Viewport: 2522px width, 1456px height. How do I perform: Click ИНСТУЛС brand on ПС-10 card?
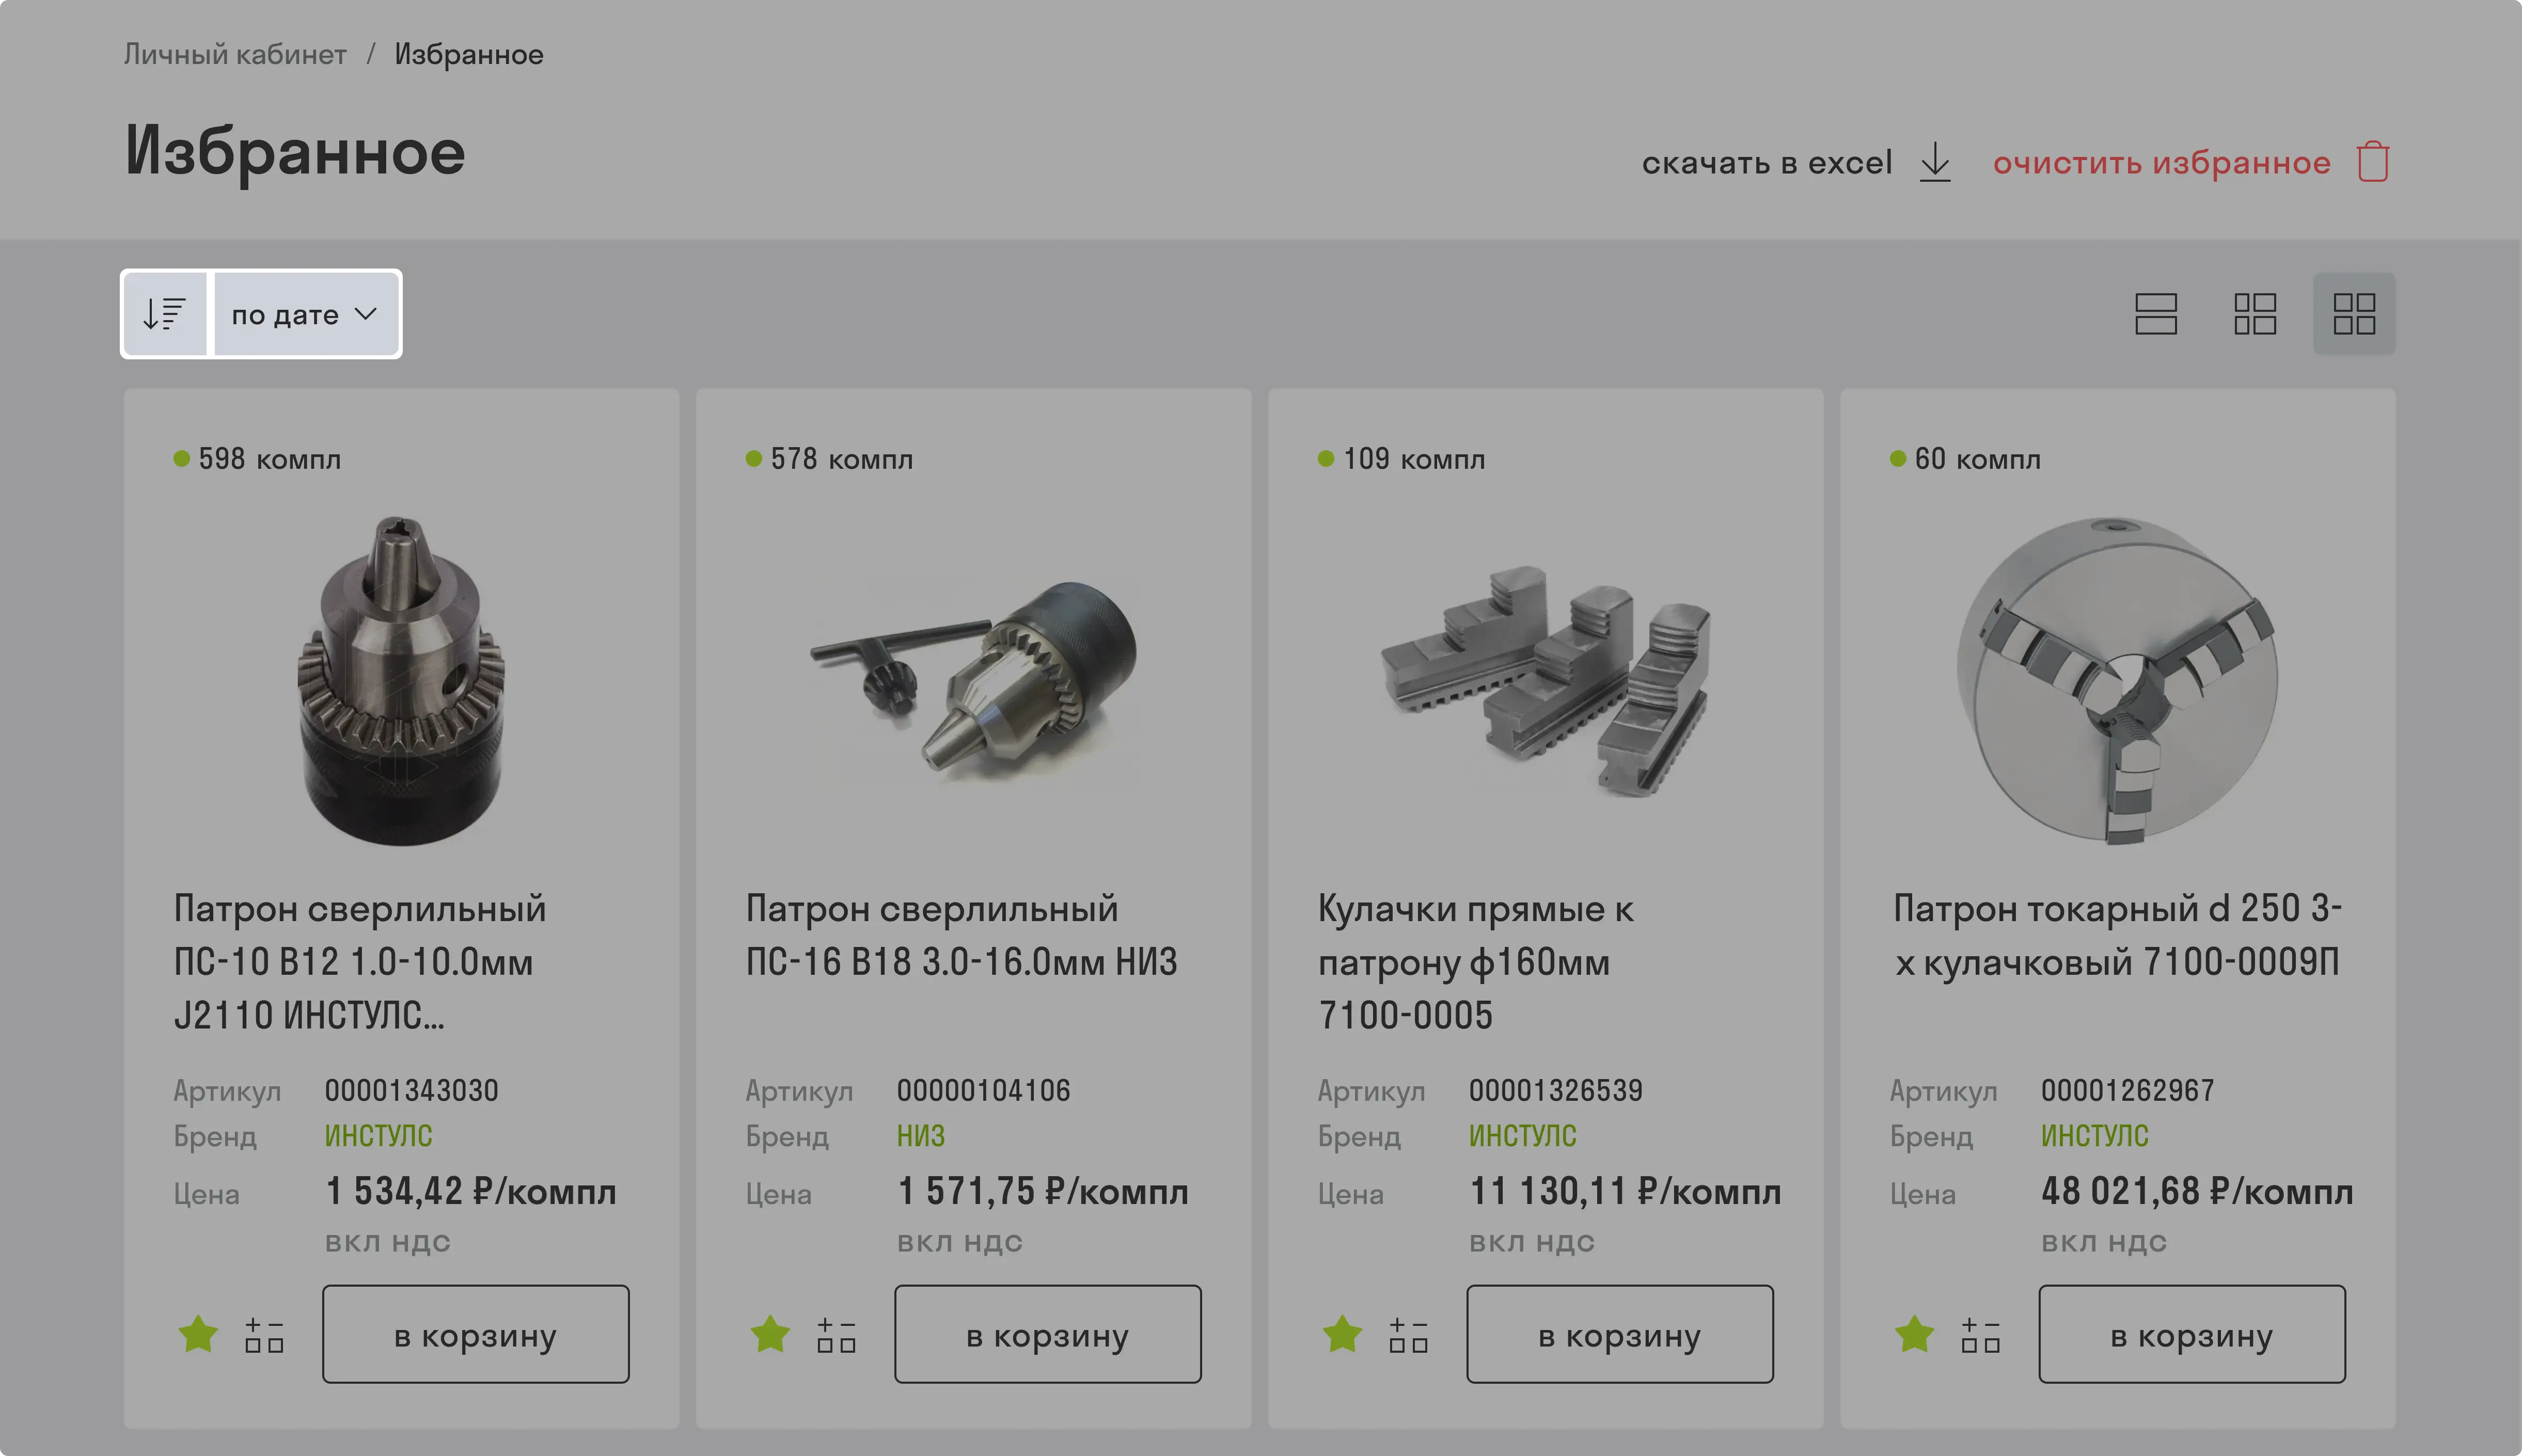pyautogui.click(x=378, y=1136)
